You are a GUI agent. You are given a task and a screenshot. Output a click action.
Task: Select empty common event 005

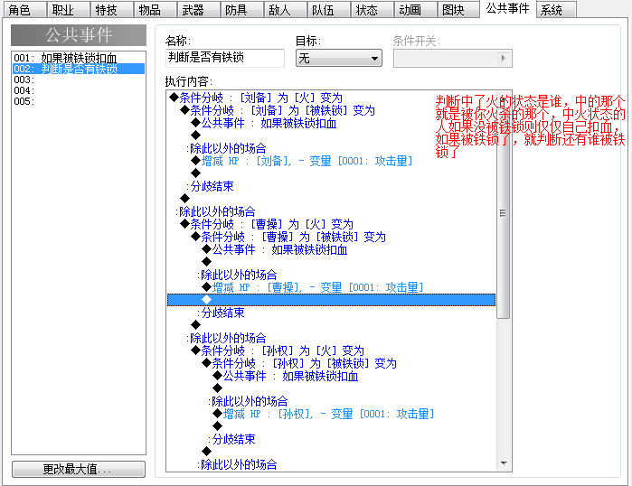79,101
